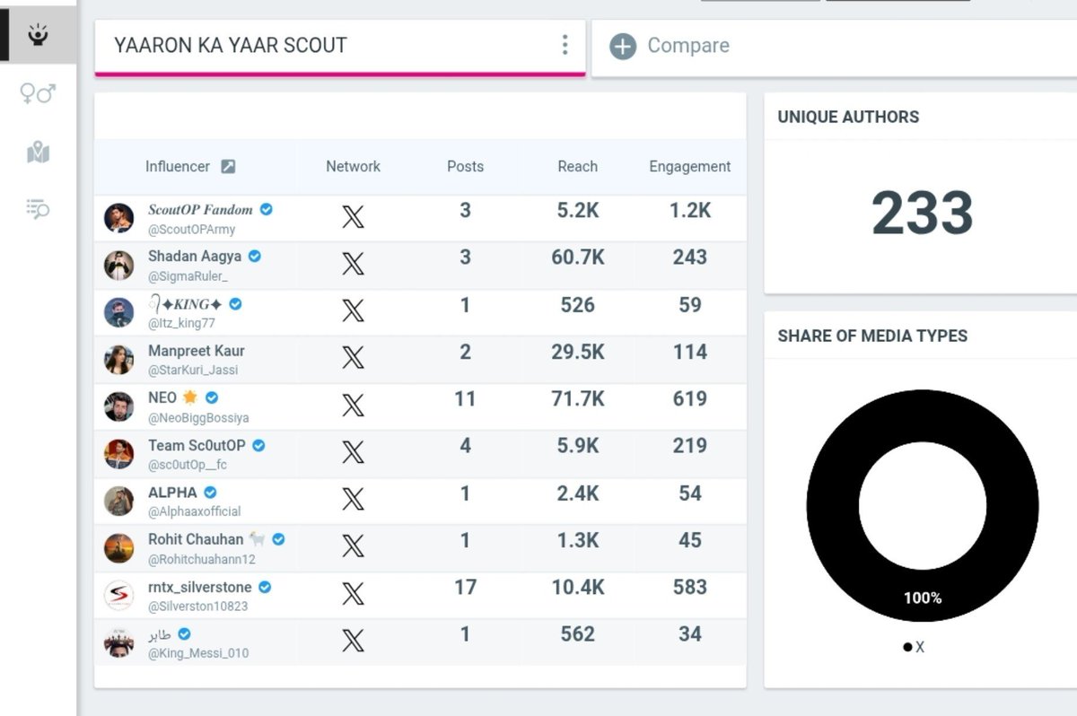Click NEO profile avatar
The width and height of the screenshot is (1077, 716).
[118, 406]
